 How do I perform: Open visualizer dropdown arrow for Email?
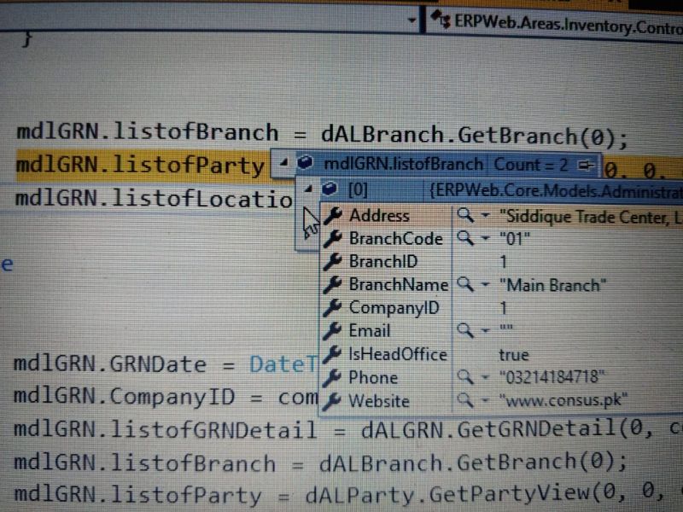tap(485, 331)
